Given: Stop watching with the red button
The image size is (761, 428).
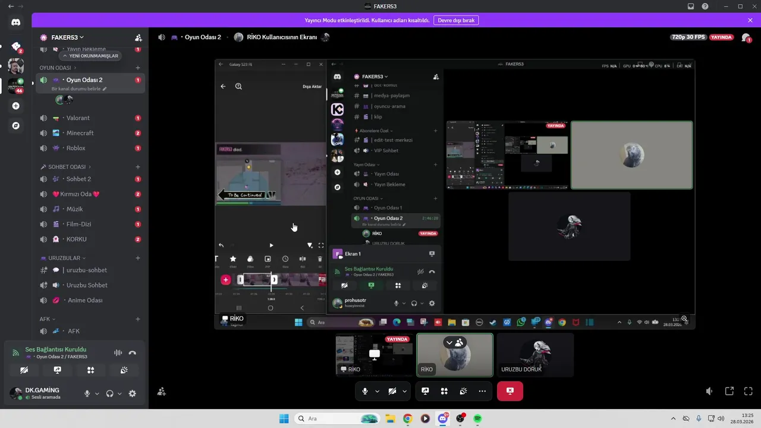Looking at the screenshot, I should 510,391.
